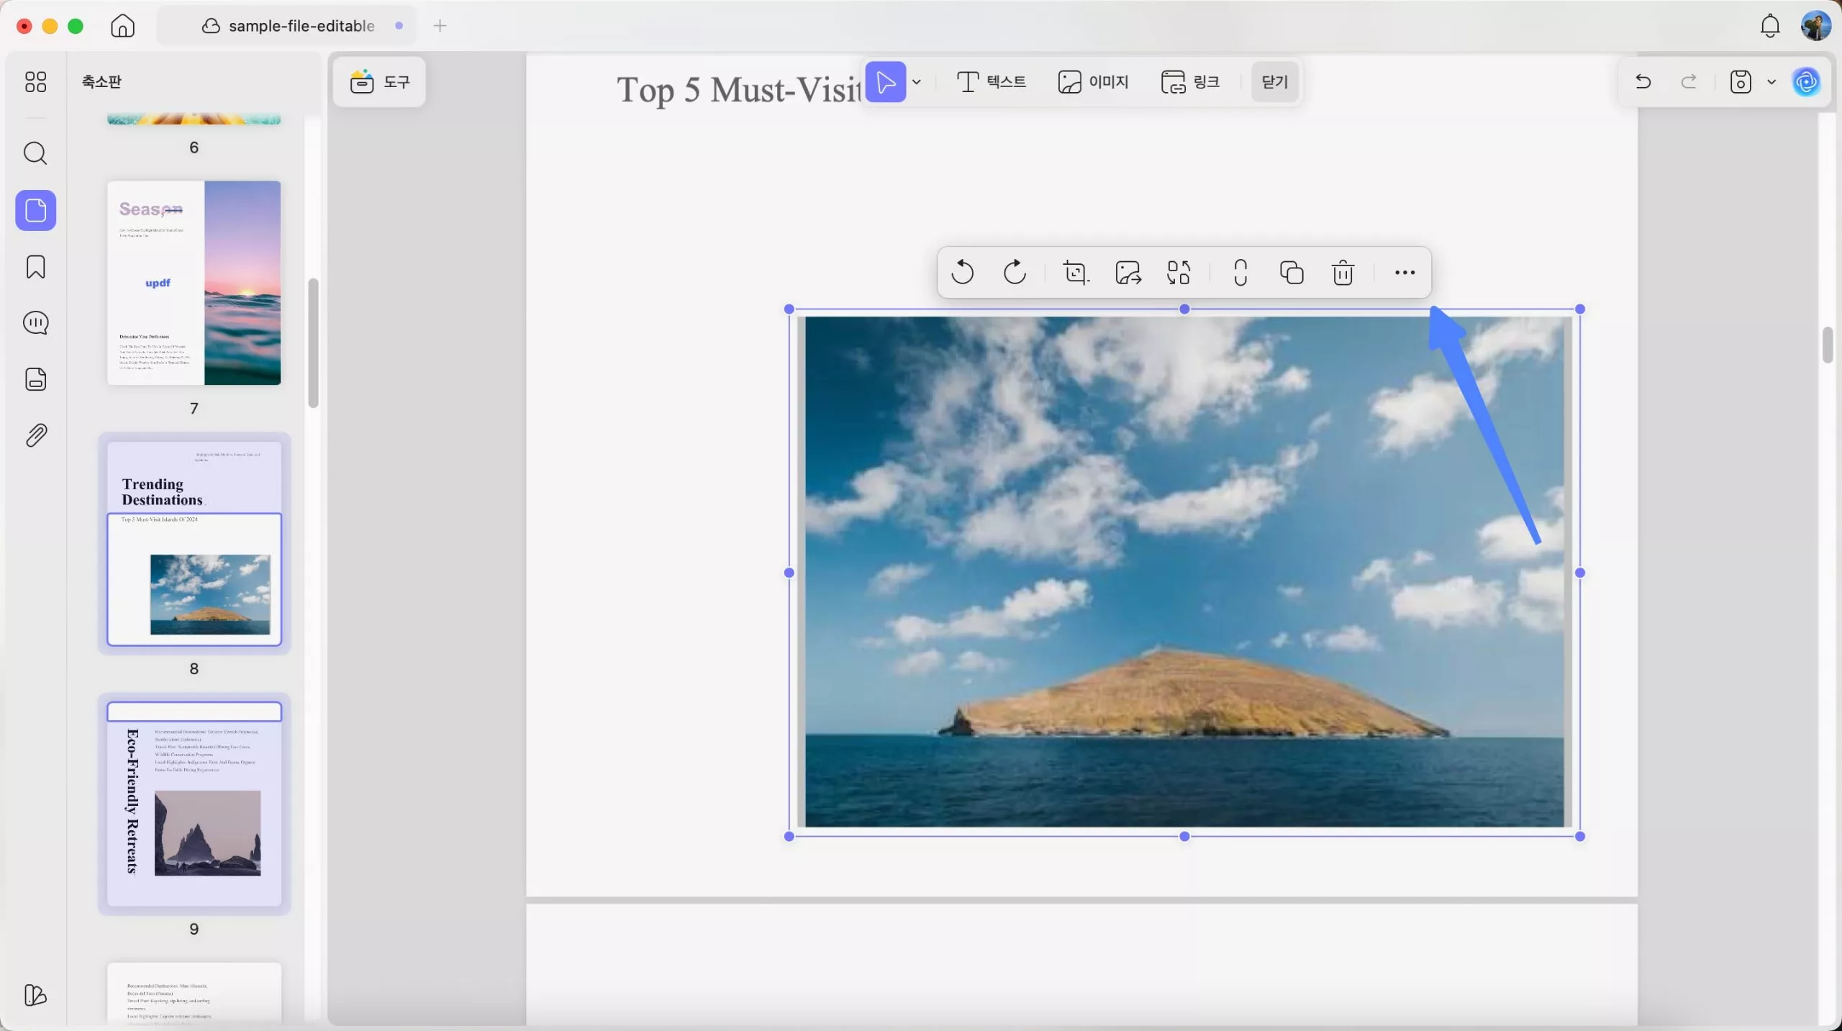The image size is (1842, 1031).
Task: Replace the selected image
Action: point(1179,273)
